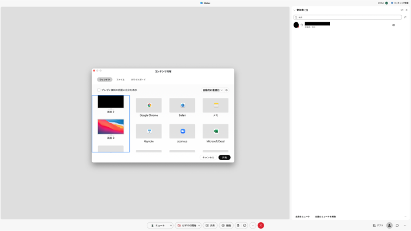End the meeting with red X button
The height and width of the screenshot is (231, 411).
[261, 225]
